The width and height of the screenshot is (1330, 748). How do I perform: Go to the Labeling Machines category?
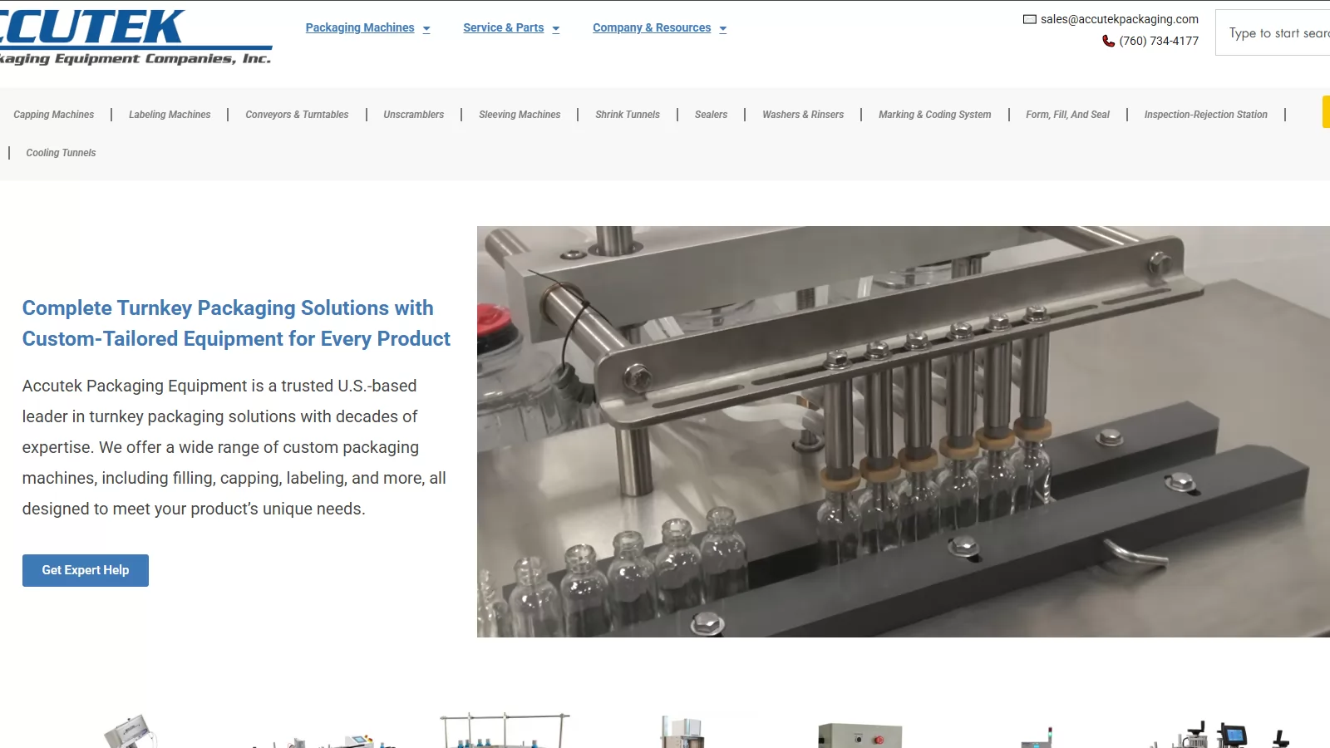pos(170,115)
